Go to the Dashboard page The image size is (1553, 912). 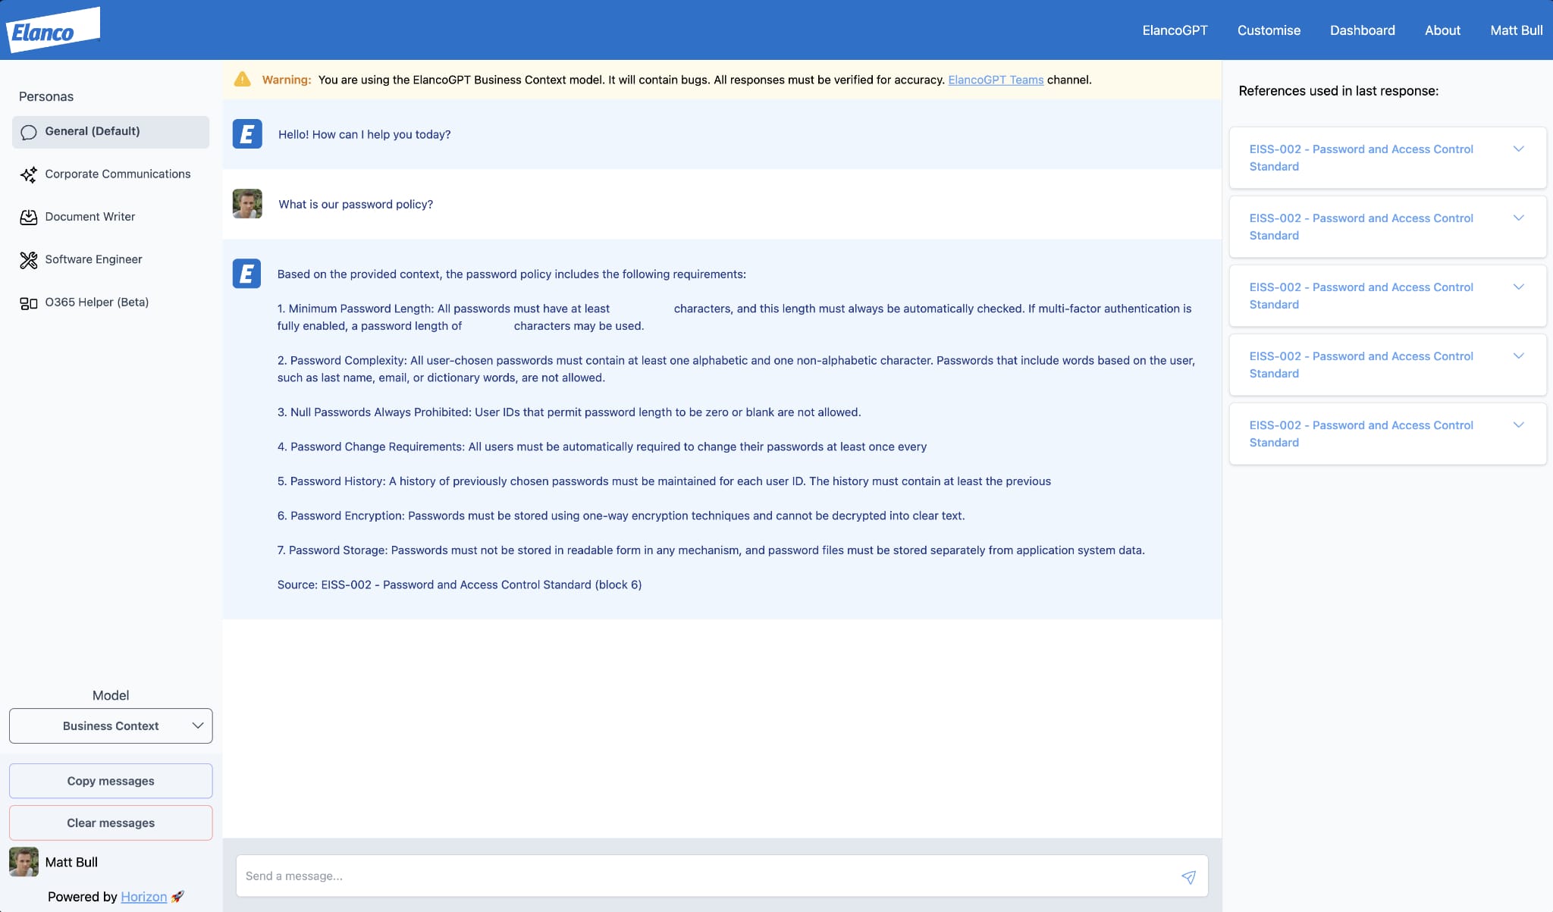pos(1362,30)
